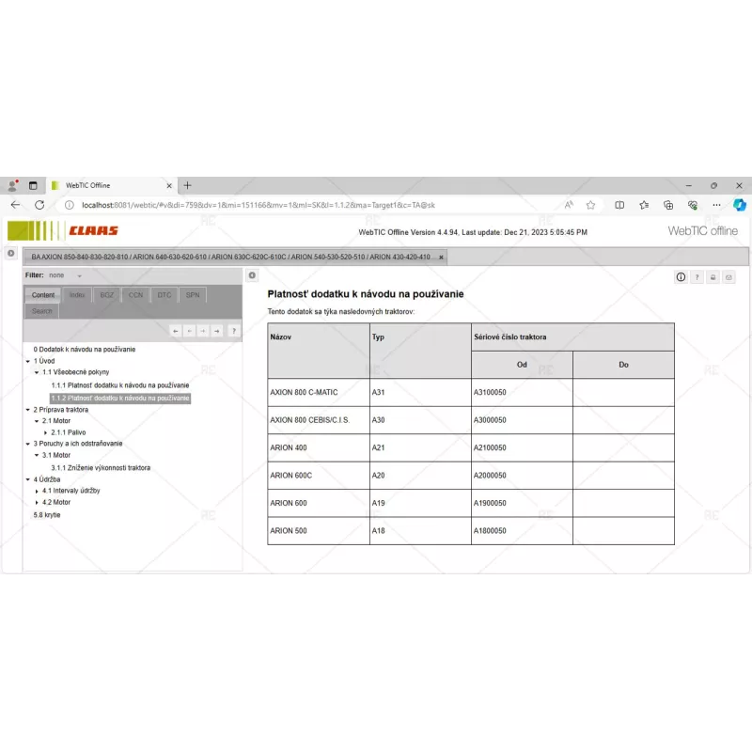Send feedback via the envelope icon
The width and height of the screenshot is (752, 752).
tap(728, 277)
